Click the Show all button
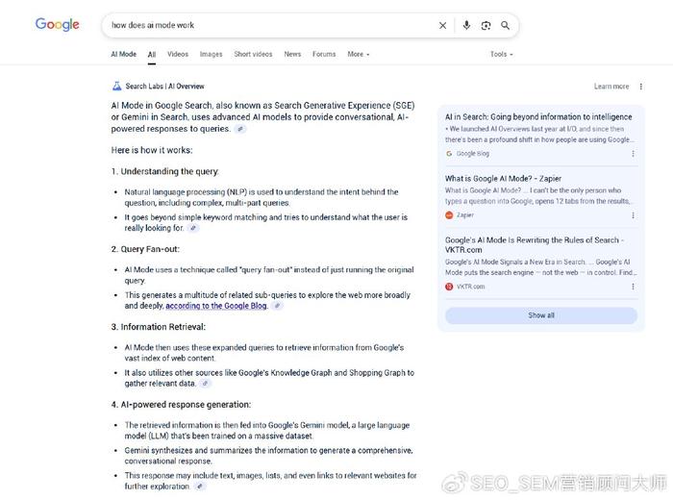This screenshot has height=500, width=673. (541, 315)
